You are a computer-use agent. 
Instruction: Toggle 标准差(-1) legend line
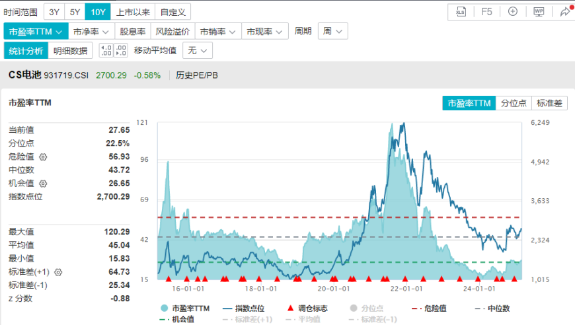(373, 319)
